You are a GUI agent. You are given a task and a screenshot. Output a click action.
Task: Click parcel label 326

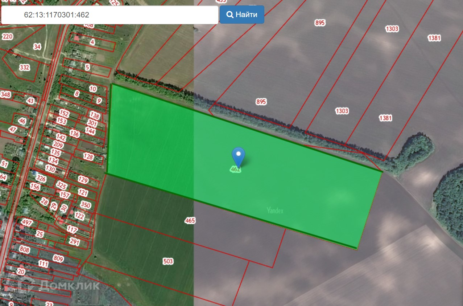[41, 179]
